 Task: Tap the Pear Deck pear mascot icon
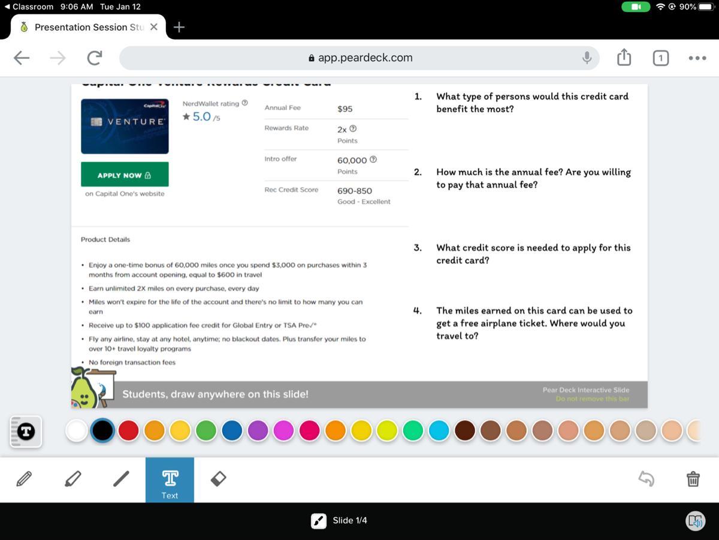(x=84, y=388)
